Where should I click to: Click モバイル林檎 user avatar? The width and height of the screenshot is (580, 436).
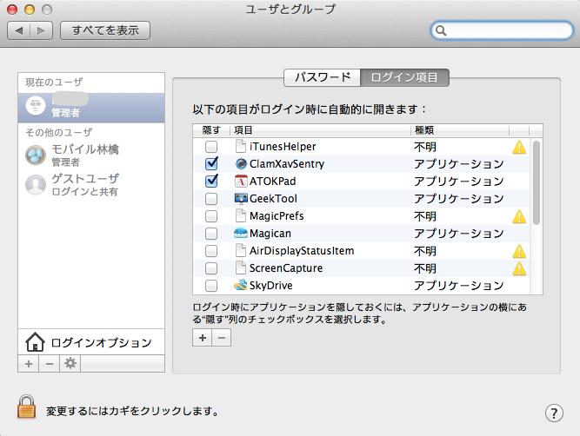(36, 155)
